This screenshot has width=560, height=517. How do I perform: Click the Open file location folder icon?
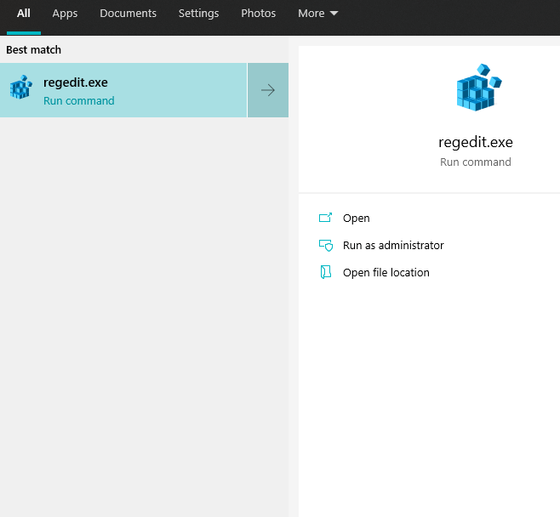click(x=325, y=272)
